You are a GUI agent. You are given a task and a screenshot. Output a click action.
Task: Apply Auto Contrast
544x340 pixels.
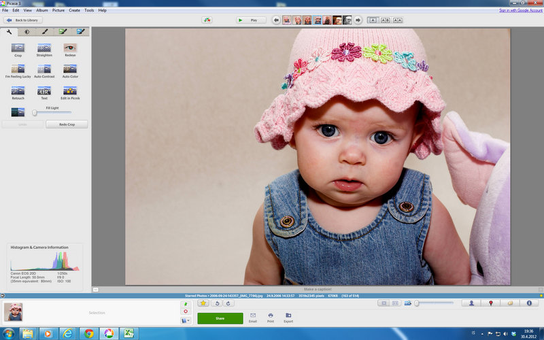[44, 71]
